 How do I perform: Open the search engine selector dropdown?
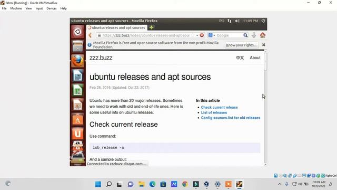point(212,35)
